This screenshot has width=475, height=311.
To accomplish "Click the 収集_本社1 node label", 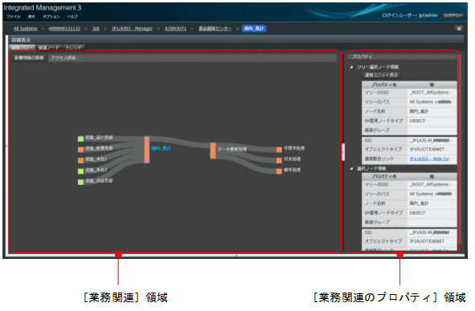I will point(96,159).
